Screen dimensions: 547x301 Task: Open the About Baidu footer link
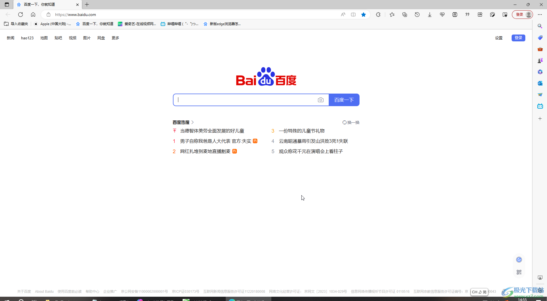44,292
